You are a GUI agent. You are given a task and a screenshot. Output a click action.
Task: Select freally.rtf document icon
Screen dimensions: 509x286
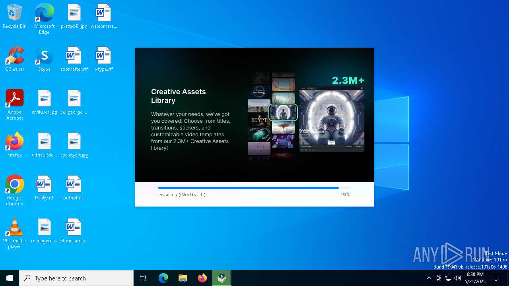coord(44,188)
